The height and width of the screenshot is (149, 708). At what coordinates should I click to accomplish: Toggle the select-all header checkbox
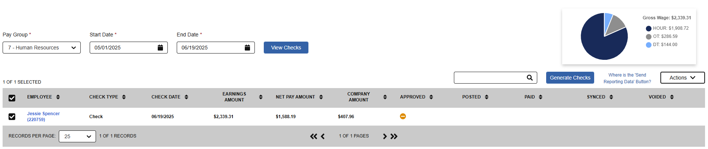(x=12, y=98)
